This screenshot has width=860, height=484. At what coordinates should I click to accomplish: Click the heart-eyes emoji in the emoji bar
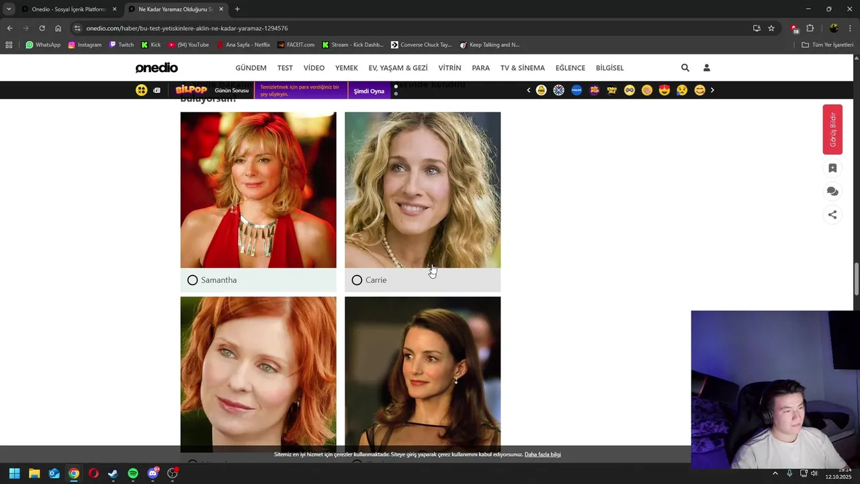pos(664,90)
